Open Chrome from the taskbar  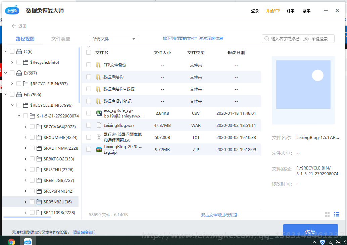coord(11,242)
